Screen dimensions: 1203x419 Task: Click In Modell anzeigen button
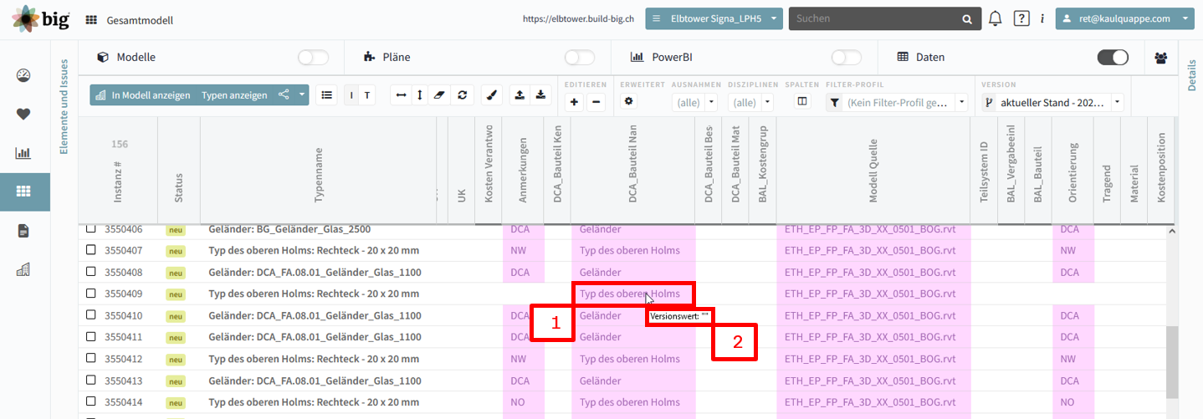pos(151,95)
